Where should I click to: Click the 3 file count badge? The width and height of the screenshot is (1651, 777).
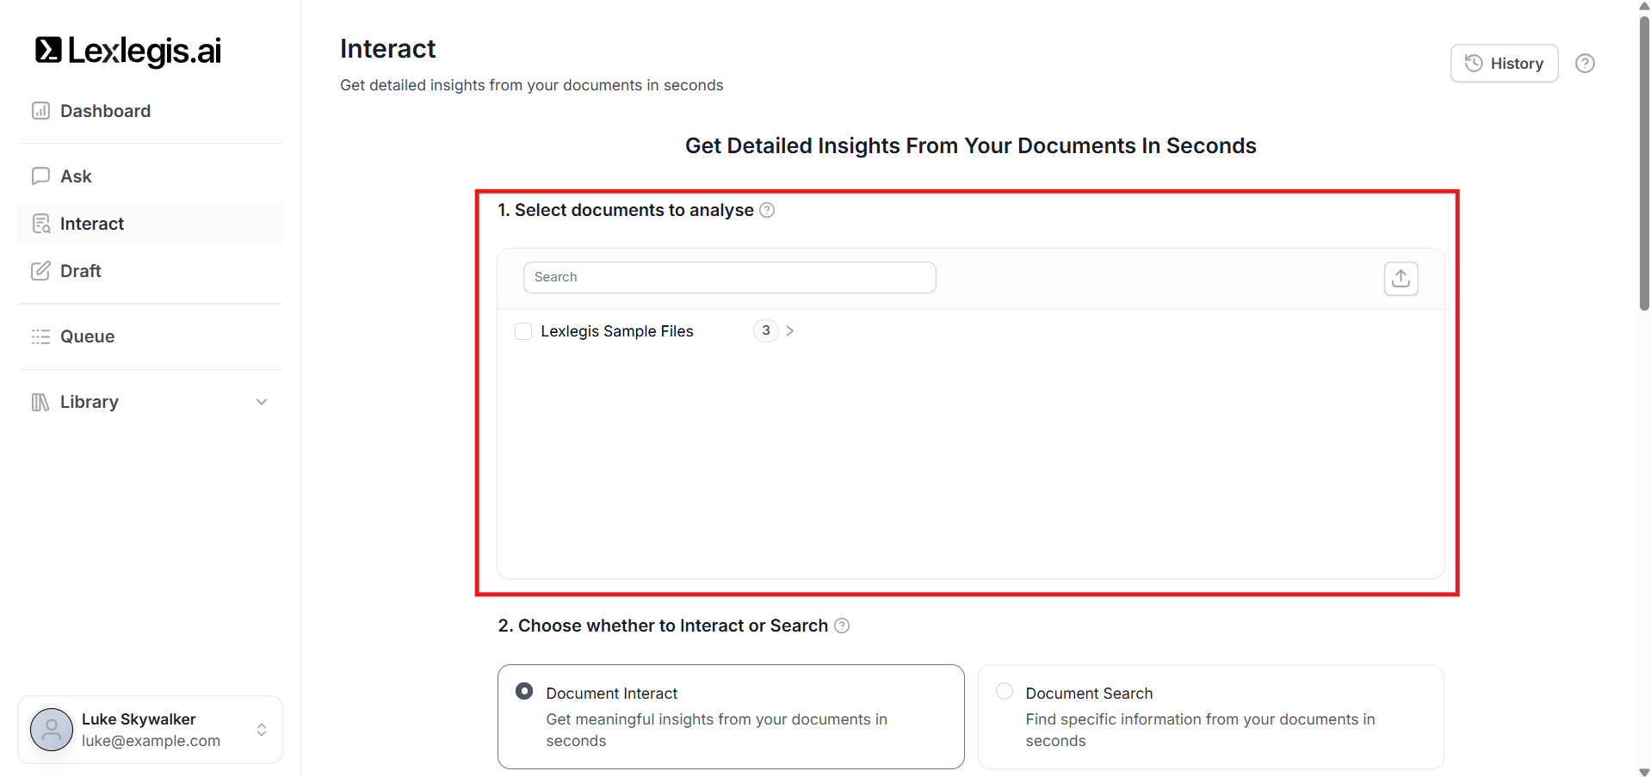tap(765, 331)
